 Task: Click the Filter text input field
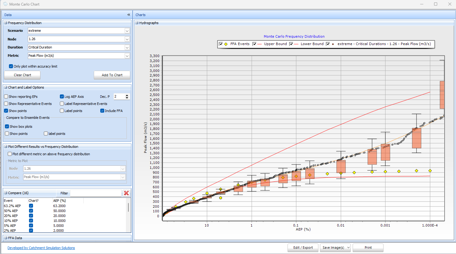pos(96,193)
